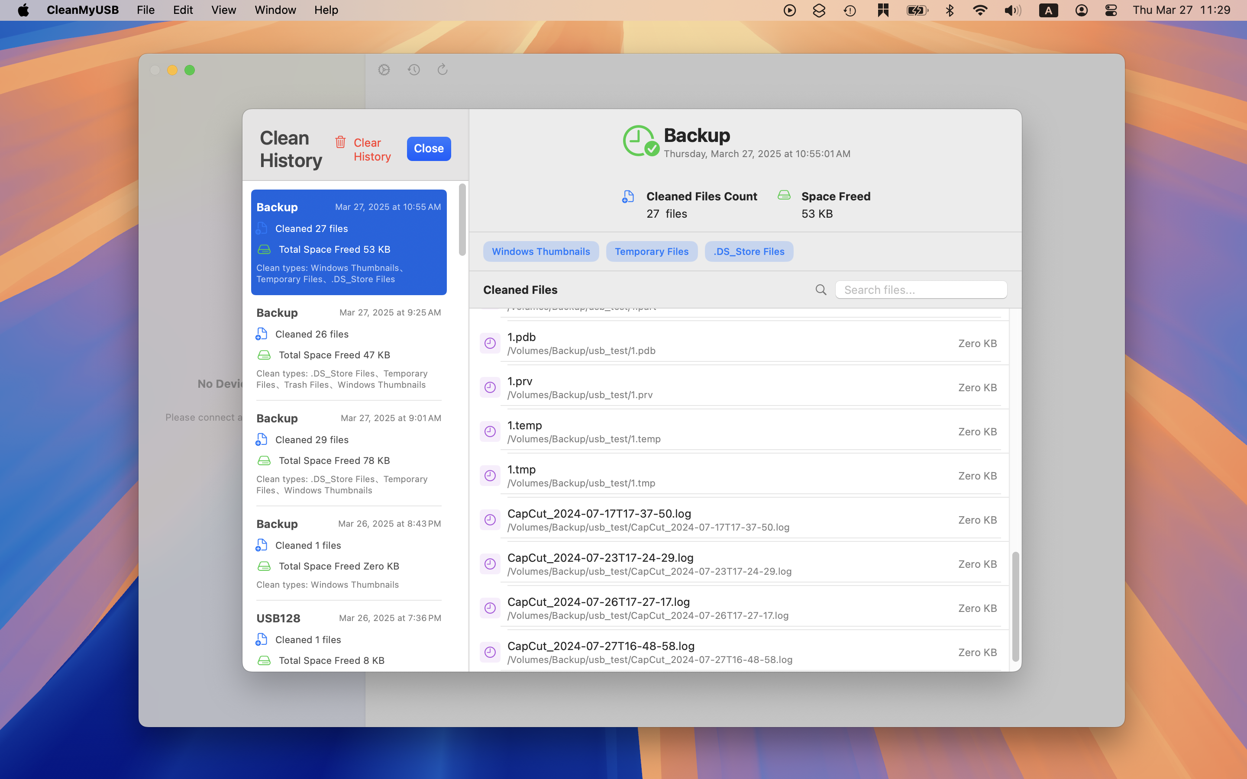Click the clock icon next to 1.tmp
1247x779 pixels.
490,476
